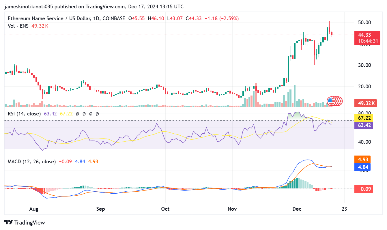Click the US flag event icons
Screen dimensions: 387x230
(334, 101)
